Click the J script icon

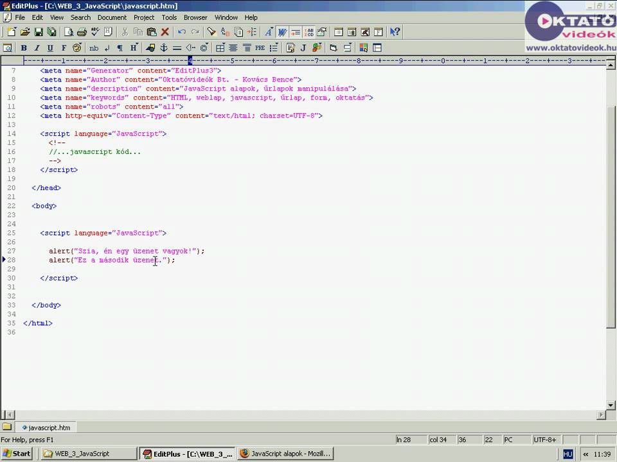tap(303, 48)
